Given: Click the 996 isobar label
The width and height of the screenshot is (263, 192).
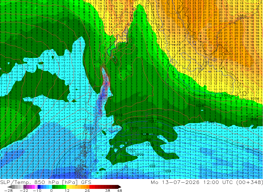Looking at the screenshot, I should point(152,166).
